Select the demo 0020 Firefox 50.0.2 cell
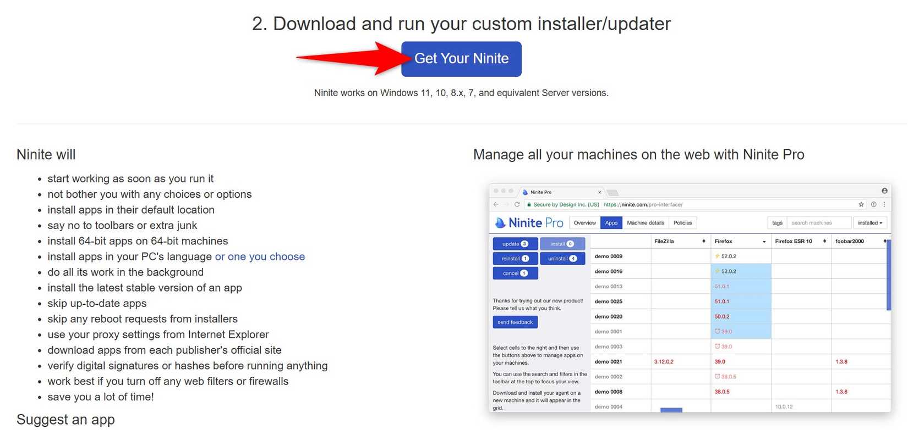The width and height of the screenshot is (908, 430). click(x=741, y=317)
